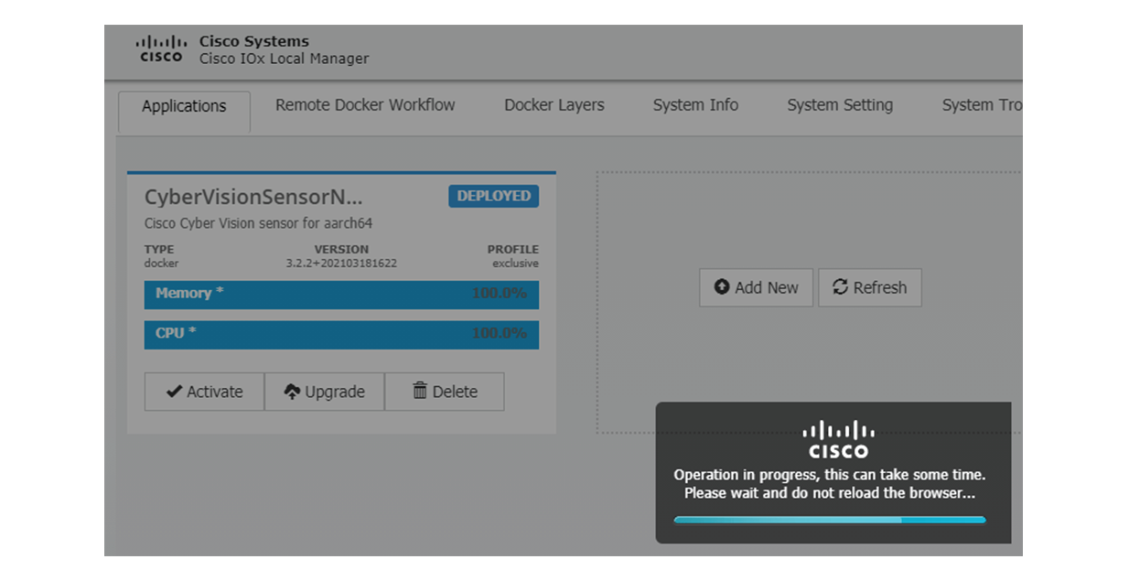Click the Cisco logo in the header
The height and width of the screenshot is (581, 1129).
pos(160,50)
